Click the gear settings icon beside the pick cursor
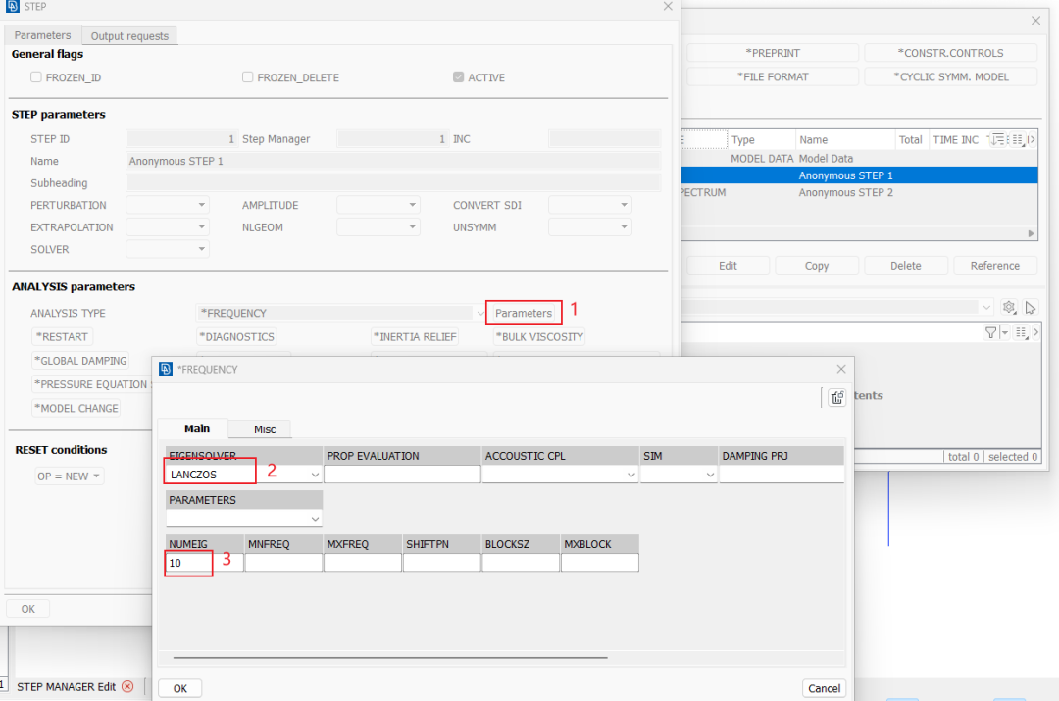Screen dimensions: 1059x701 coord(1009,307)
